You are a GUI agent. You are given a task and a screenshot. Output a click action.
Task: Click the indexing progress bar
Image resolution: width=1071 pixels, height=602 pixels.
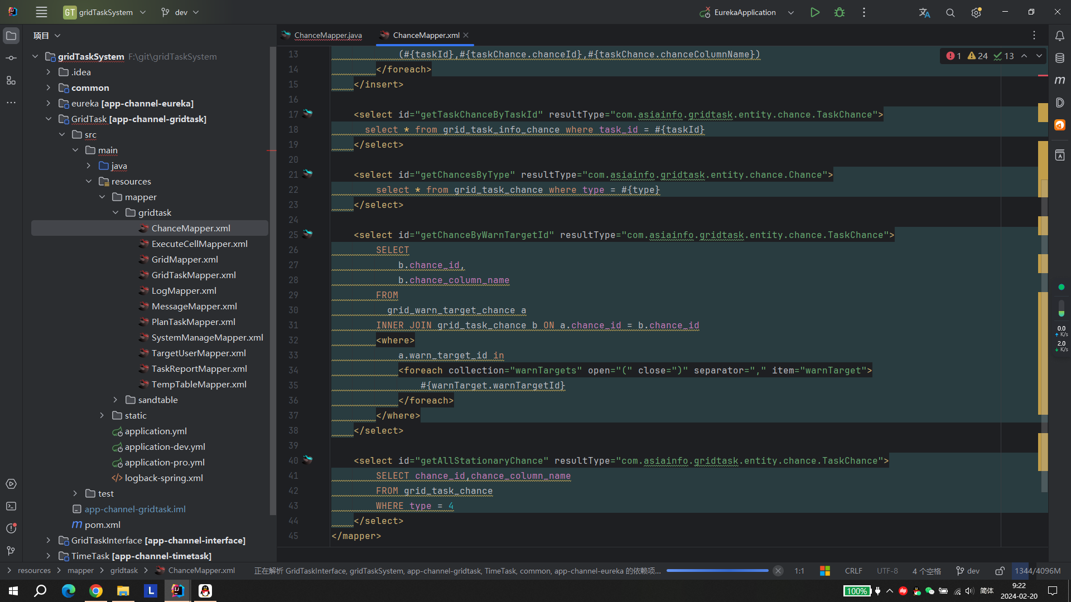(717, 571)
